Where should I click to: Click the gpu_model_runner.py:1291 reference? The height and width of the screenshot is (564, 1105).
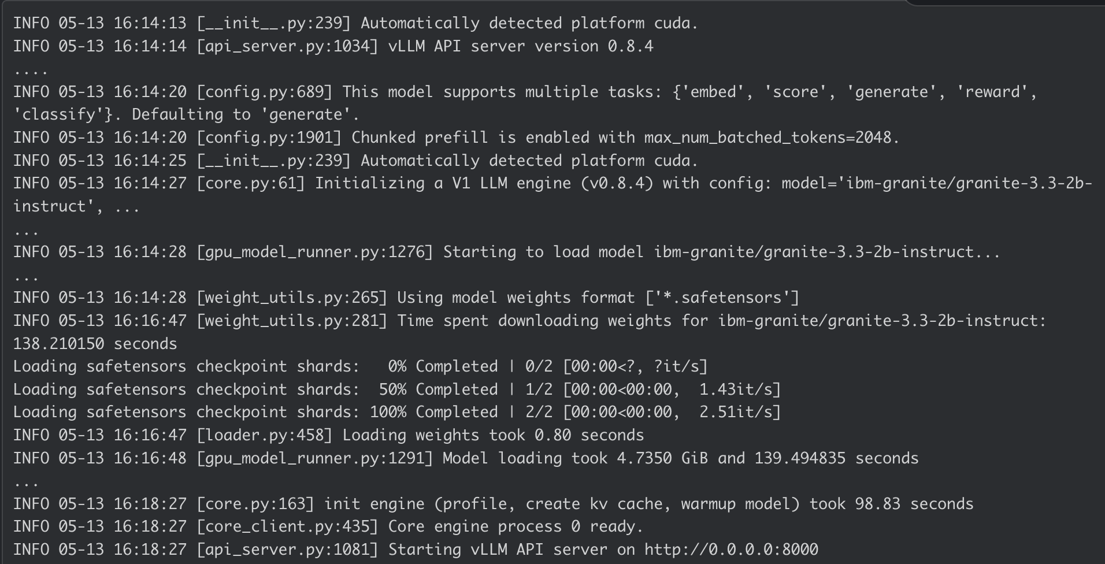click(314, 458)
